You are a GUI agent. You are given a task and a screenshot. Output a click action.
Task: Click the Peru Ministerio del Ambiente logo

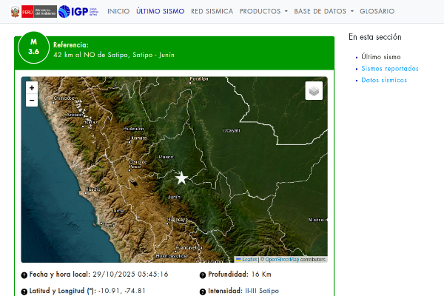pos(33,11)
